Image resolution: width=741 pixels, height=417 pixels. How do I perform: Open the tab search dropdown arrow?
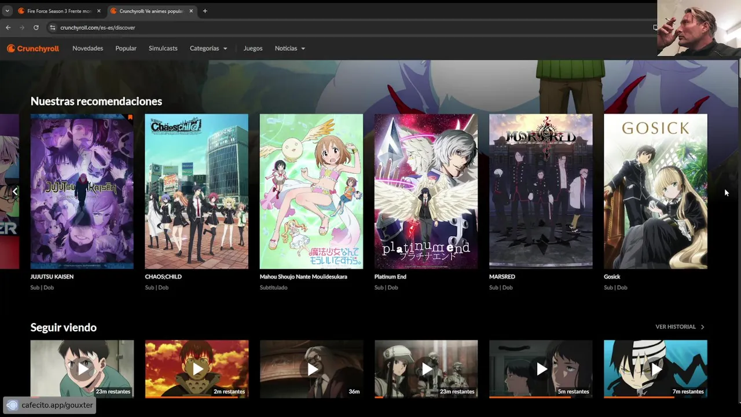click(7, 11)
